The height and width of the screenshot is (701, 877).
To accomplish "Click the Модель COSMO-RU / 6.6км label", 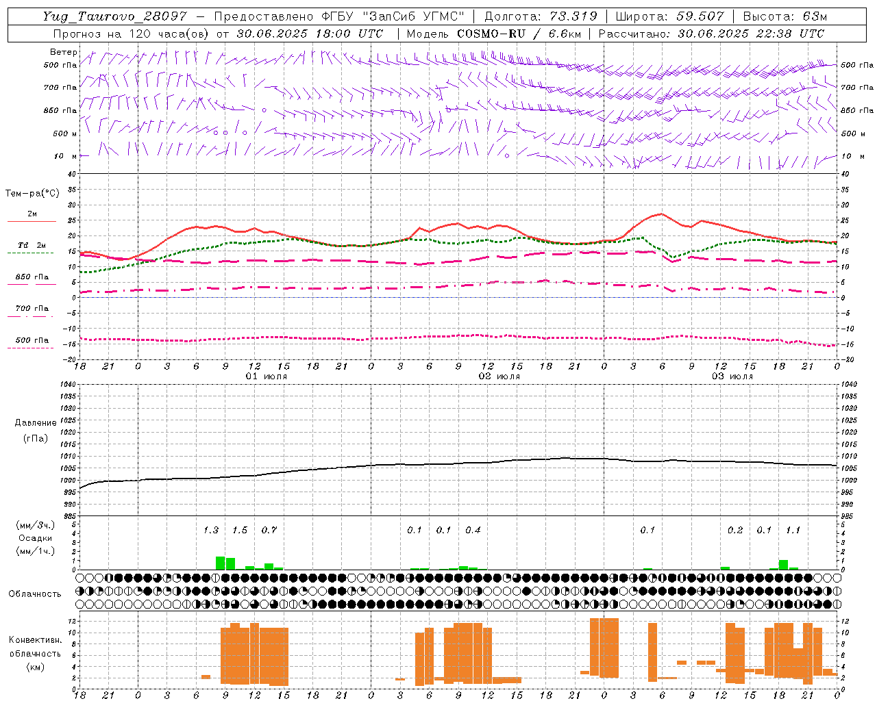I will point(494,34).
